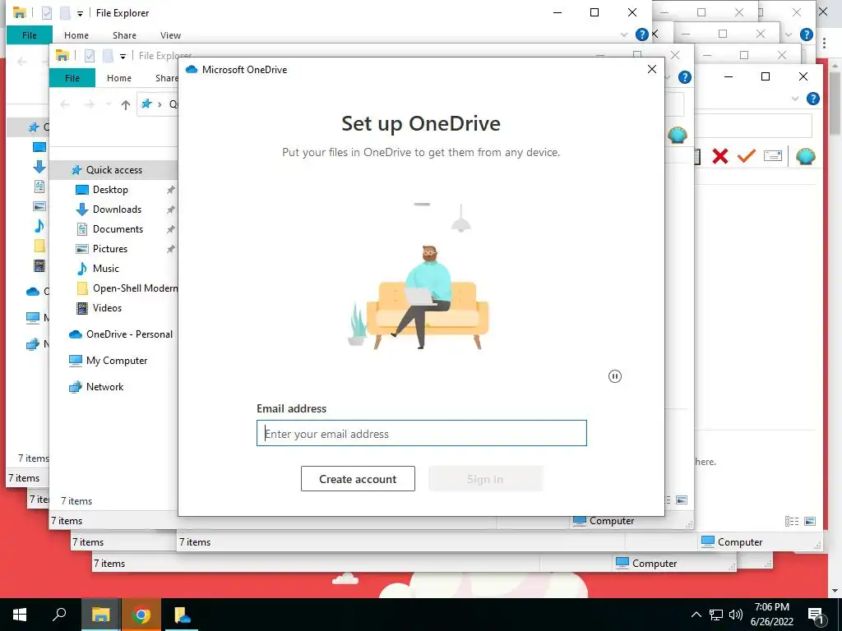Screen dimensions: 842x631
Task: Click OneDrive setup icon on the taskbar
Action: coord(182,615)
